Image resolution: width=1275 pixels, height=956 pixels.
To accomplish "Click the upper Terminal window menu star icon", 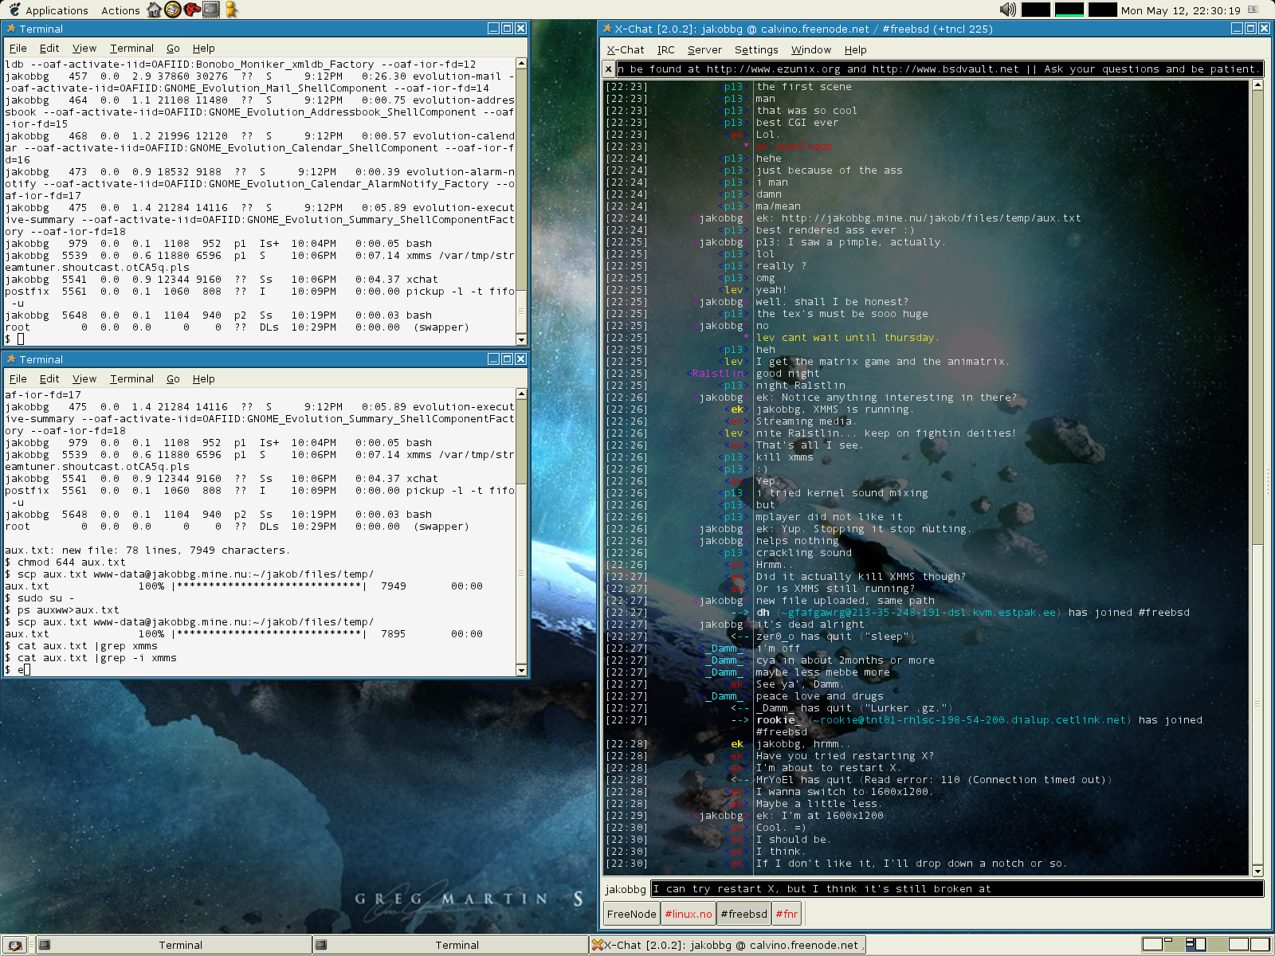I will click(x=11, y=29).
